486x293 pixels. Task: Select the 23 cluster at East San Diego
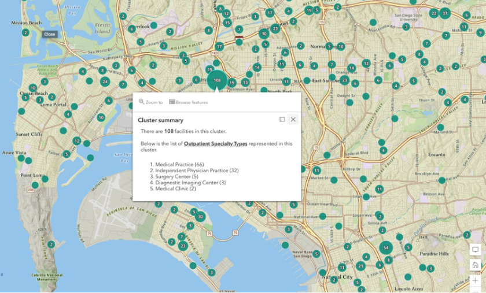pos(345,80)
